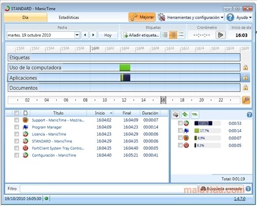The image size is (257, 206).
Task: Open the Ayuda help dropdown
Action: pos(239,18)
